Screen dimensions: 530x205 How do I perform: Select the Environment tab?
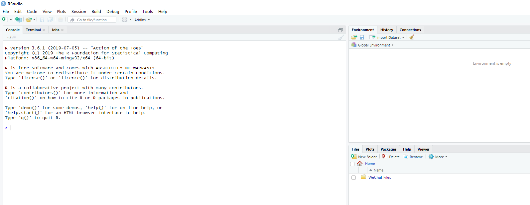tap(363, 30)
